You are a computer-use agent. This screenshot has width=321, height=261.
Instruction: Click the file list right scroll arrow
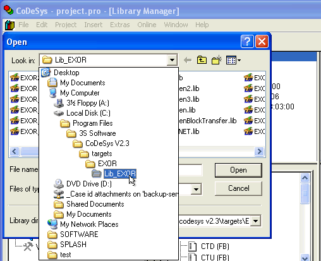coord(259,151)
